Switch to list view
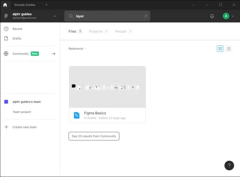Image resolution: width=240 pixels, height=177 pixels. [229, 48]
